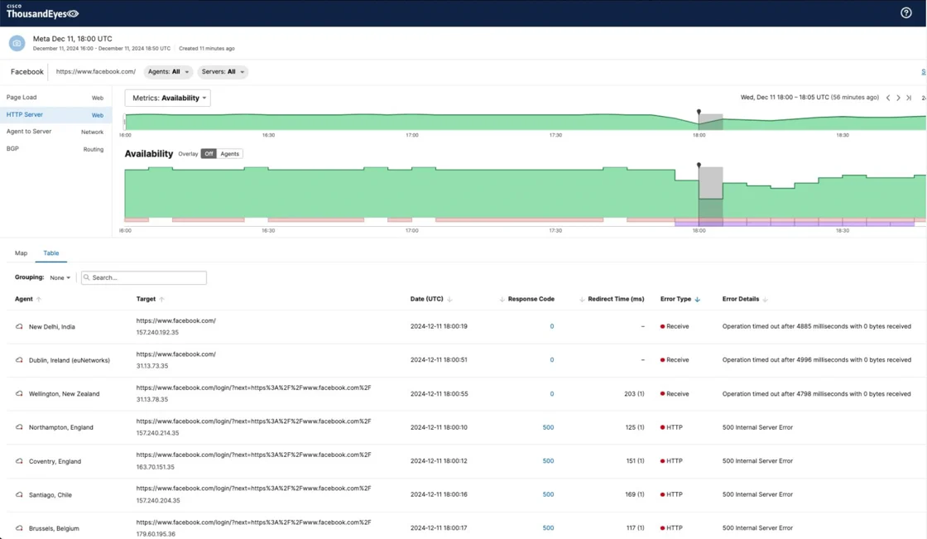The height and width of the screenshot is (539, 927).
Task: Click the New Delhi agent cloud icon
Action: (x=19, y=326)
